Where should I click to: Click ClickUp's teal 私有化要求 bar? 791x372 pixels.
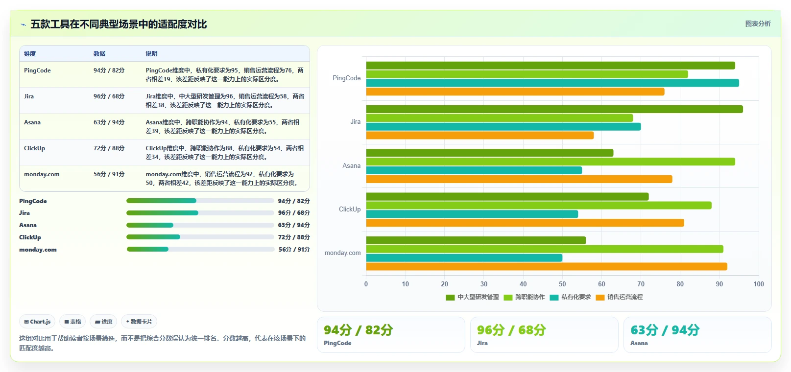coord(472,214)
